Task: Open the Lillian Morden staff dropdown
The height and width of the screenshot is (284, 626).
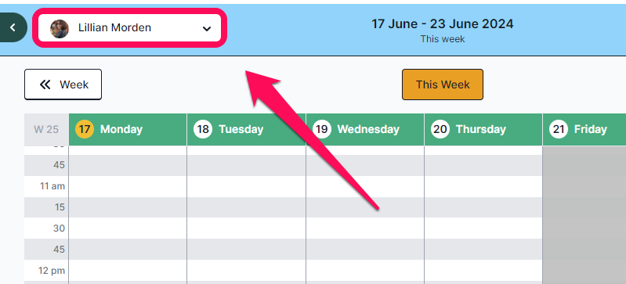Action: coord(129,28)
